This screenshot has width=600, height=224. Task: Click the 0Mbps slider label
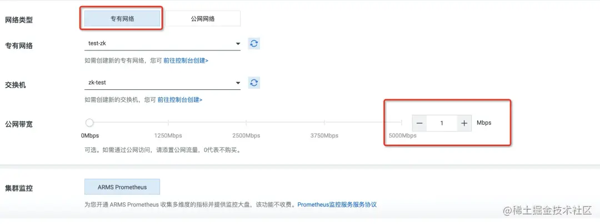(x=90, y=135)
